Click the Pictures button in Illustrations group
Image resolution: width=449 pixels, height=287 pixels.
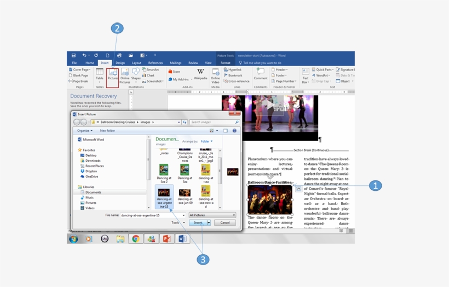point(113,76)
